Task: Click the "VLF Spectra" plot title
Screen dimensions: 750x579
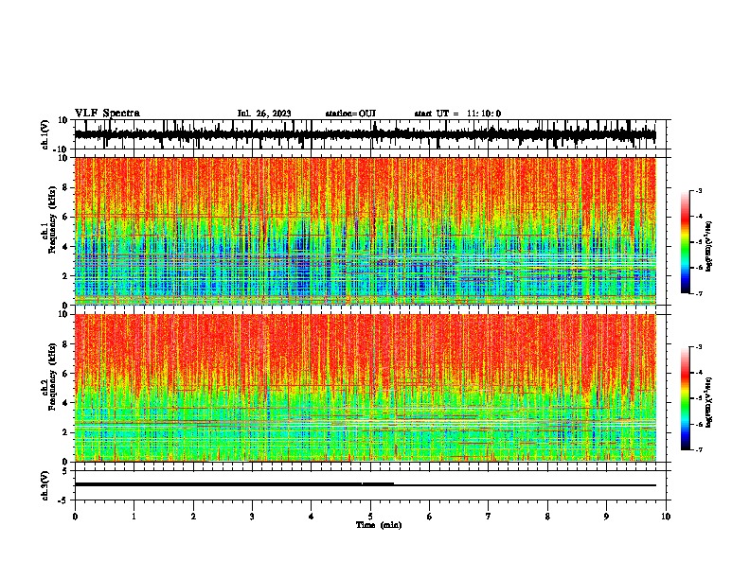Action: pos(107,114)
